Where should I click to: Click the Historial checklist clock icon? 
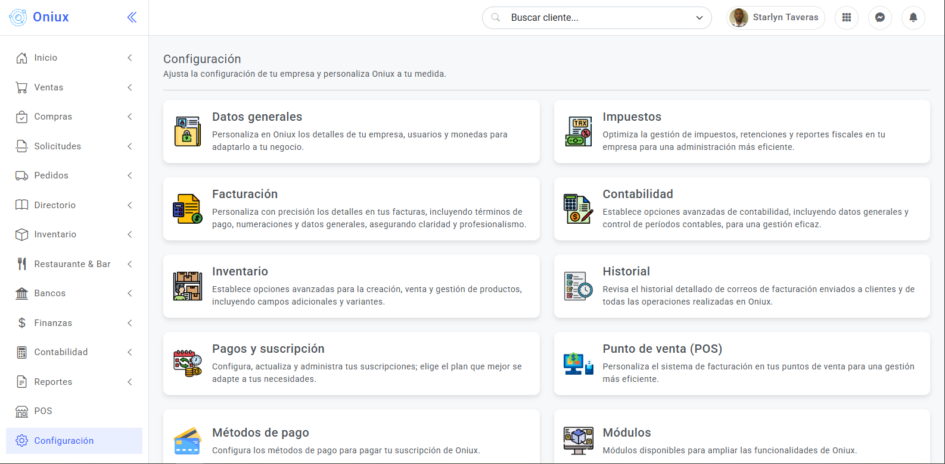[x=578, y=286]
